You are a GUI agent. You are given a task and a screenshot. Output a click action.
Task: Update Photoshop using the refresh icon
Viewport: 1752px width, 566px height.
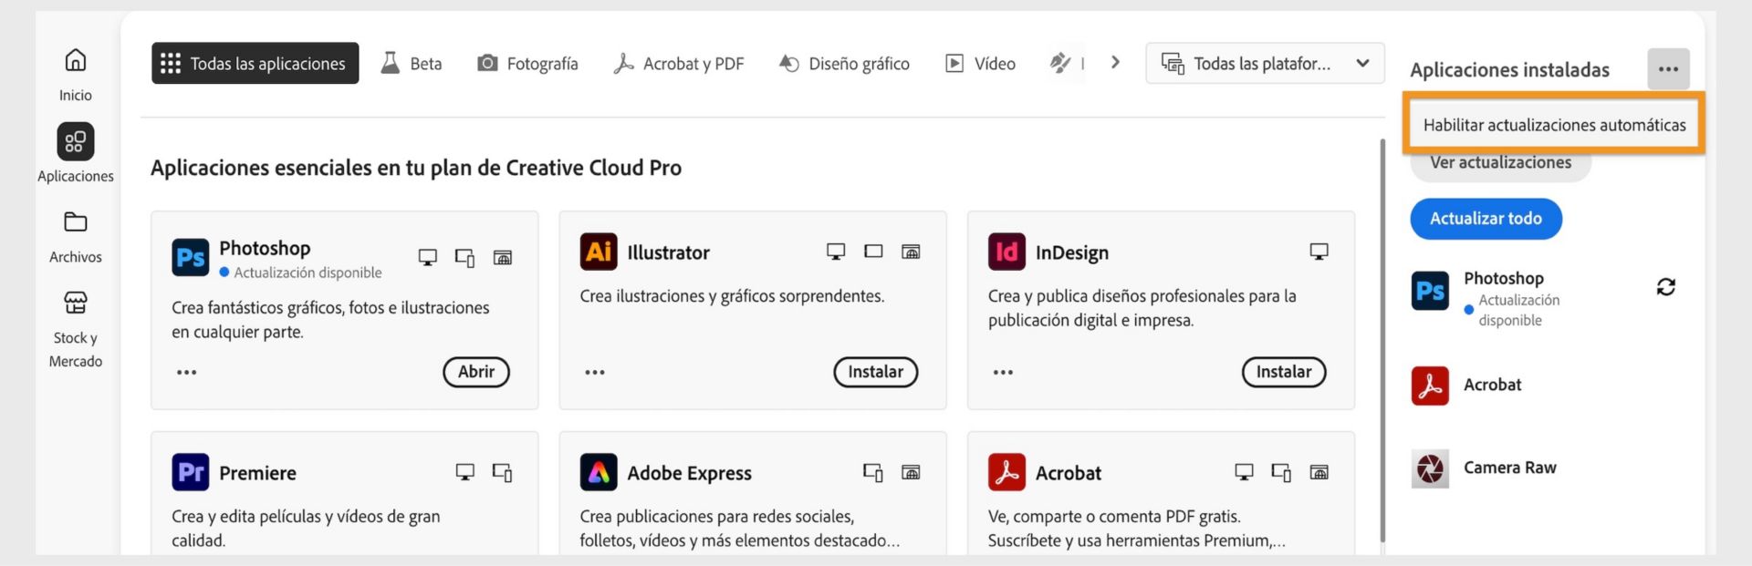point(1665,287)
